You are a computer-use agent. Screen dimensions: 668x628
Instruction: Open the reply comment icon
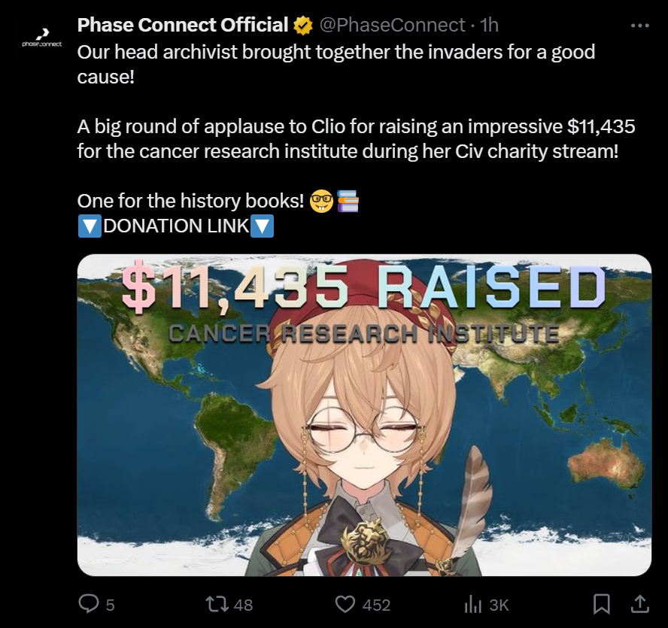tap(89, 604)
